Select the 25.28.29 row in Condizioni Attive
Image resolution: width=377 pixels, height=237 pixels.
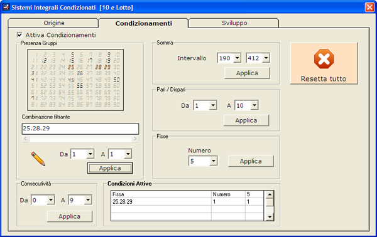[x=187, y=202]
